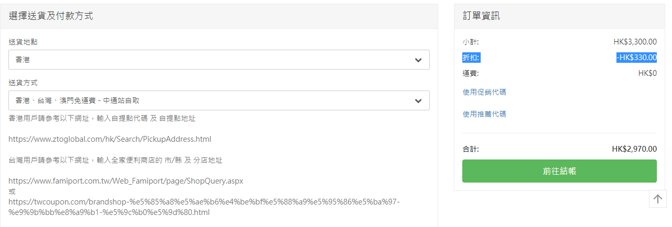Image resolution: width=672 pixels, height=227 pixels.
Task: Click the 使用促銷代碼 promo code link
Action: click(484, 92)
